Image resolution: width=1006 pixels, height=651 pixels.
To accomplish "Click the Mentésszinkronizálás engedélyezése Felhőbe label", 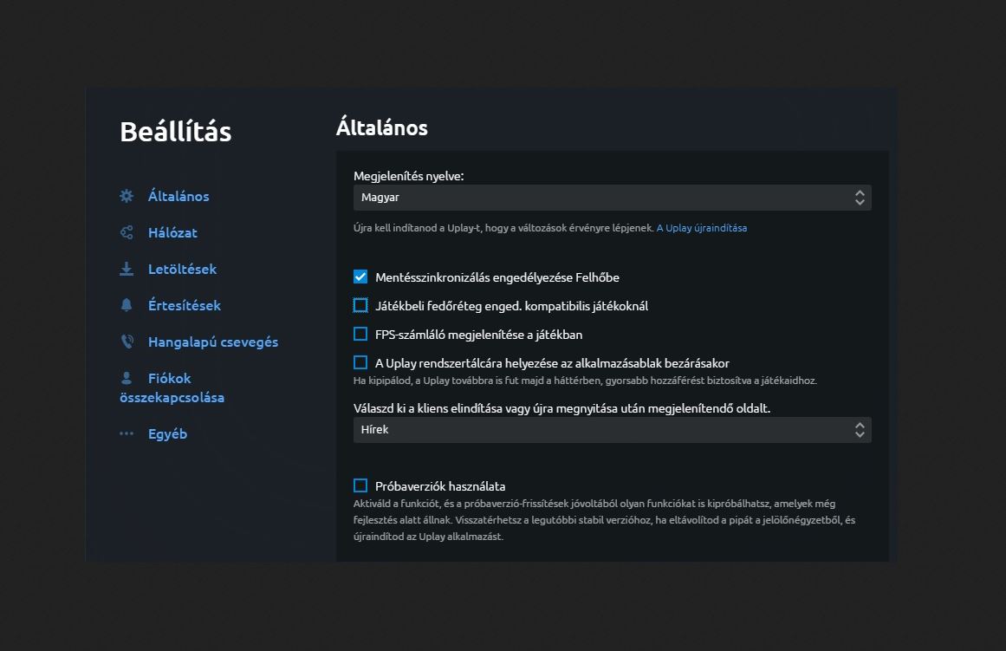I will (497, 277).
